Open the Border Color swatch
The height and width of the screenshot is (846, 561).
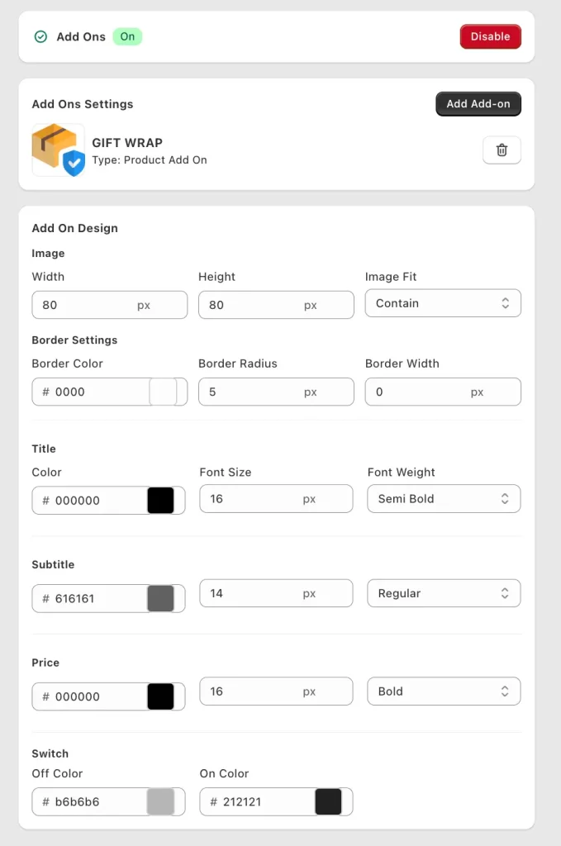pyautogui.click(x=163, y=392)
